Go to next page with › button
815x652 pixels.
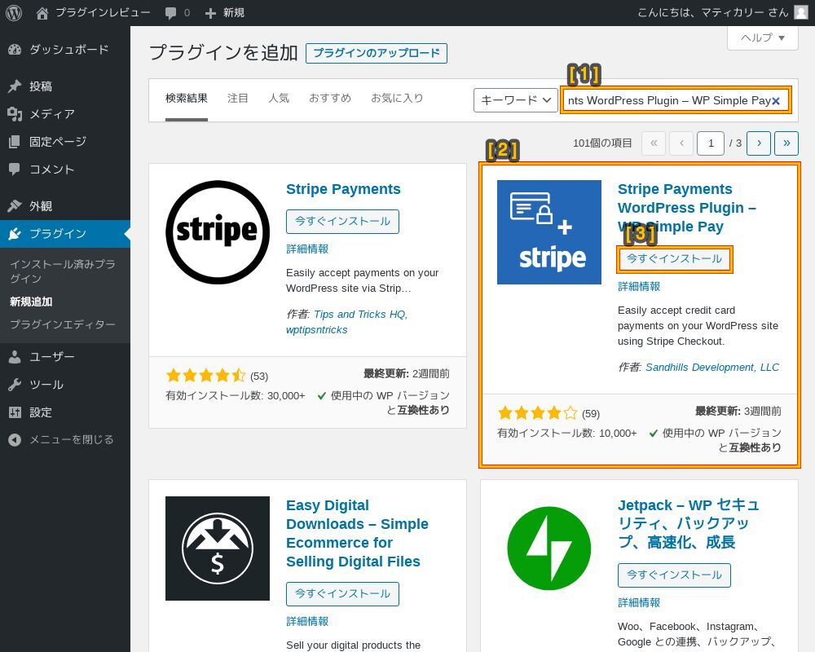click(759, 143)
